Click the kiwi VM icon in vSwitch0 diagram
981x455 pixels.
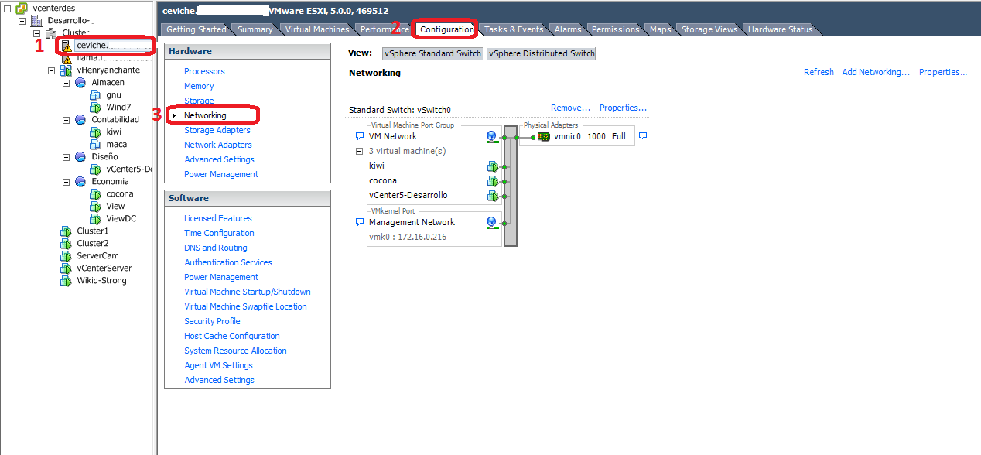click(491, 166)
